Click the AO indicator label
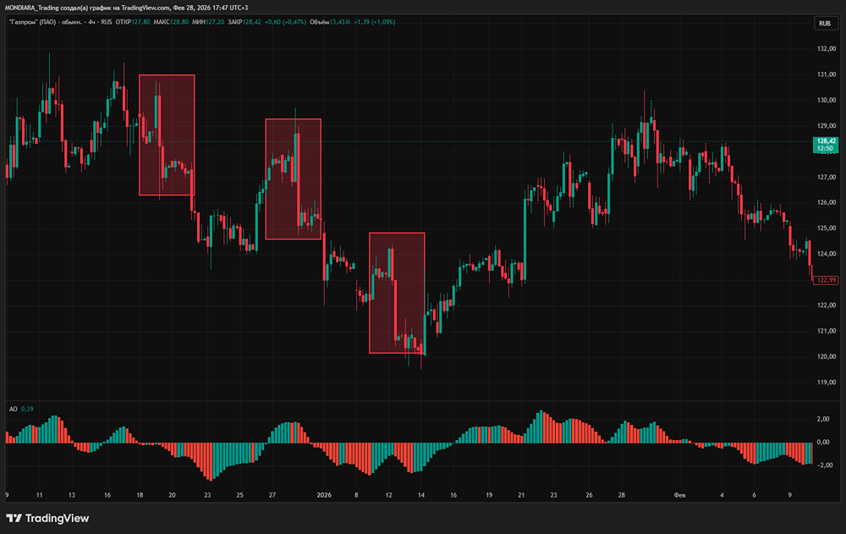Viewport: 846px width, 534px height. 14,409
